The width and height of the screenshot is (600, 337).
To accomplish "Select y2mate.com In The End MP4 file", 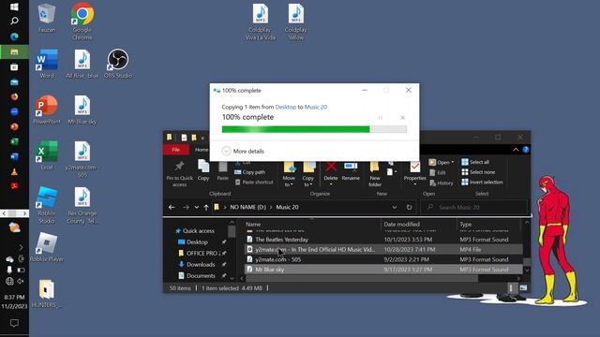I will [x=383, y=250].
